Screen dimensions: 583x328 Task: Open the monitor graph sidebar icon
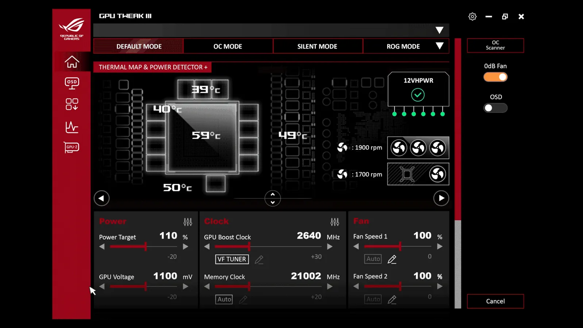72,127
